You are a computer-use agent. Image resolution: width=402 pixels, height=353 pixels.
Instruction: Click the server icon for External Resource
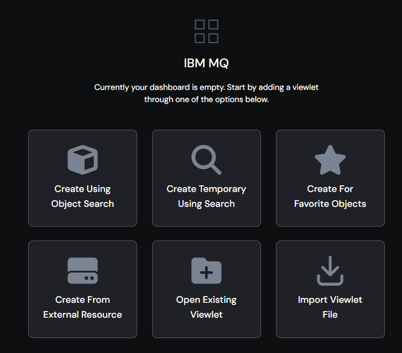coord(82,271)
